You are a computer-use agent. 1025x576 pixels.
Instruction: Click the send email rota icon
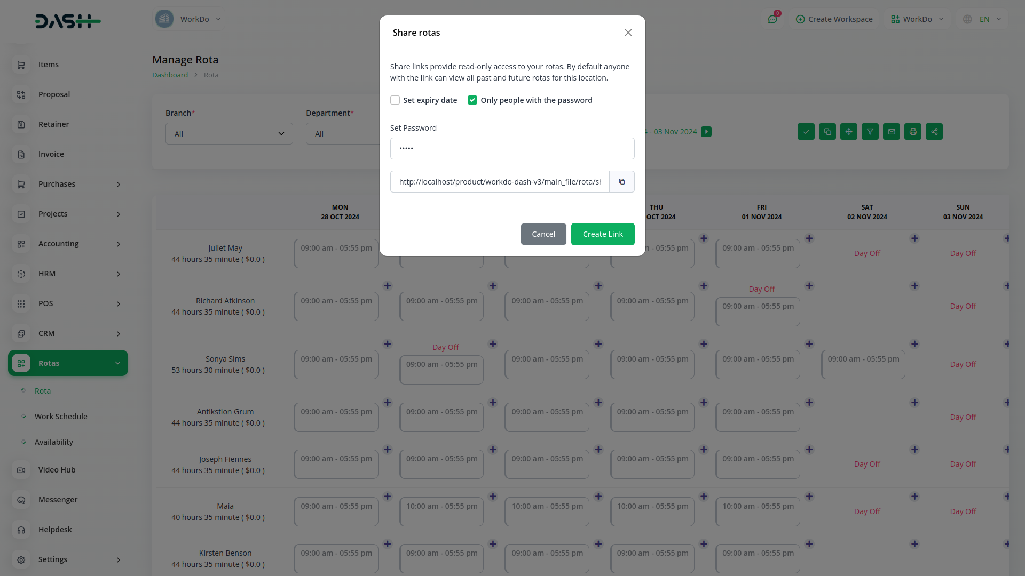pos(891,132)
